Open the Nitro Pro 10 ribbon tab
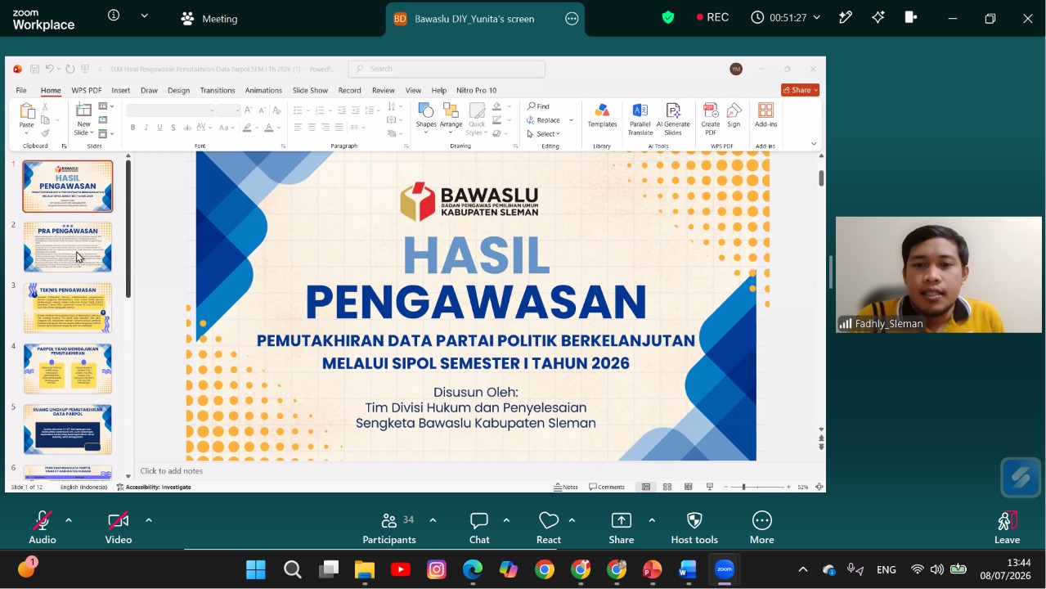The width and height of the screenshot is (1046, 589). 476,90
